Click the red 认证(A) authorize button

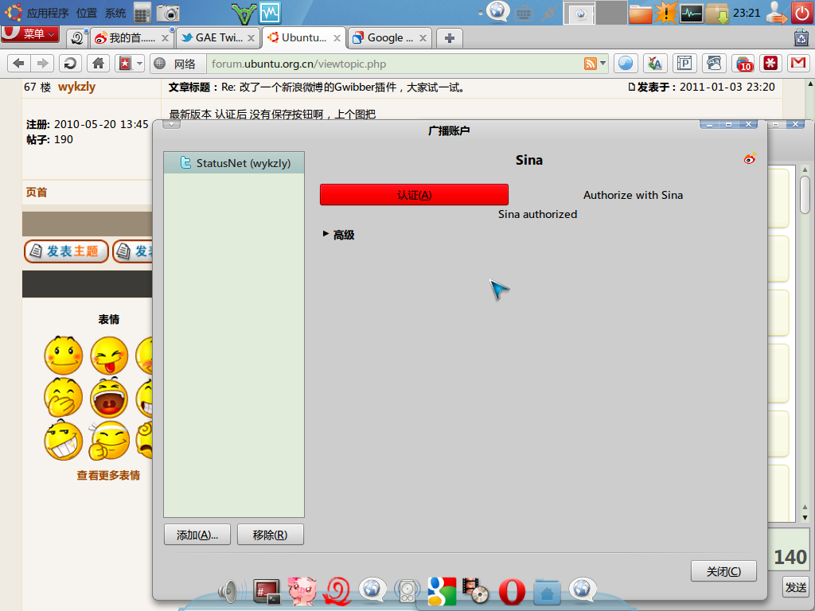414,195
